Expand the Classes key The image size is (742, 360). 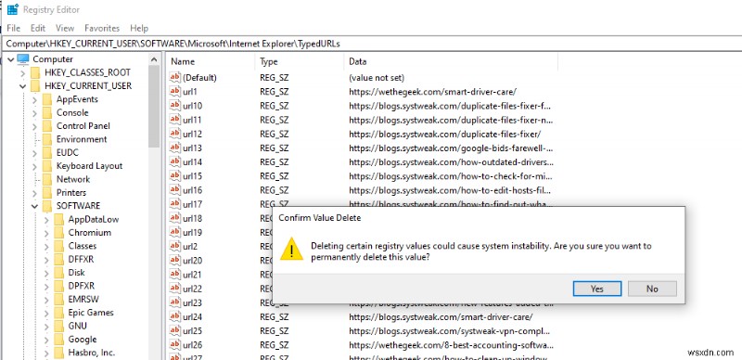coord(46,246)
